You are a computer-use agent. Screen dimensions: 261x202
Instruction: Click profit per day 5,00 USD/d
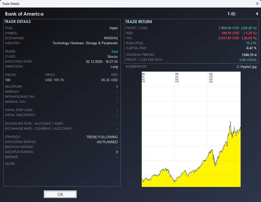pos(248,60)
